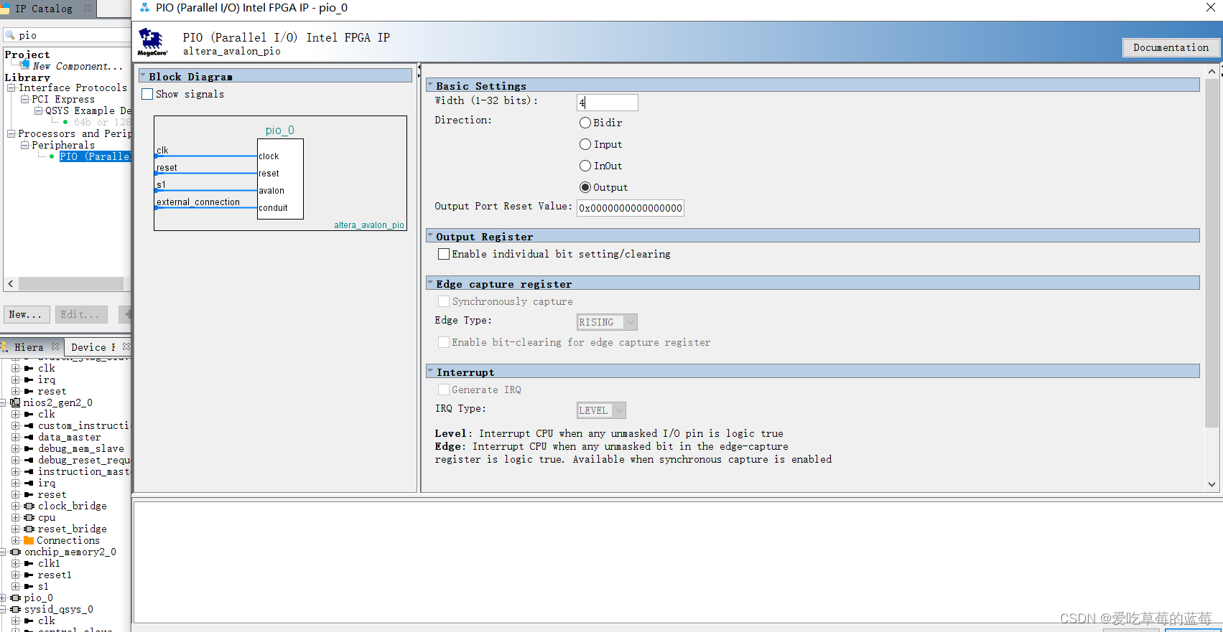The image size is (1223, 632).
Task: Click the search magnifier icon in IP Catalog
Action: [10, 34]
